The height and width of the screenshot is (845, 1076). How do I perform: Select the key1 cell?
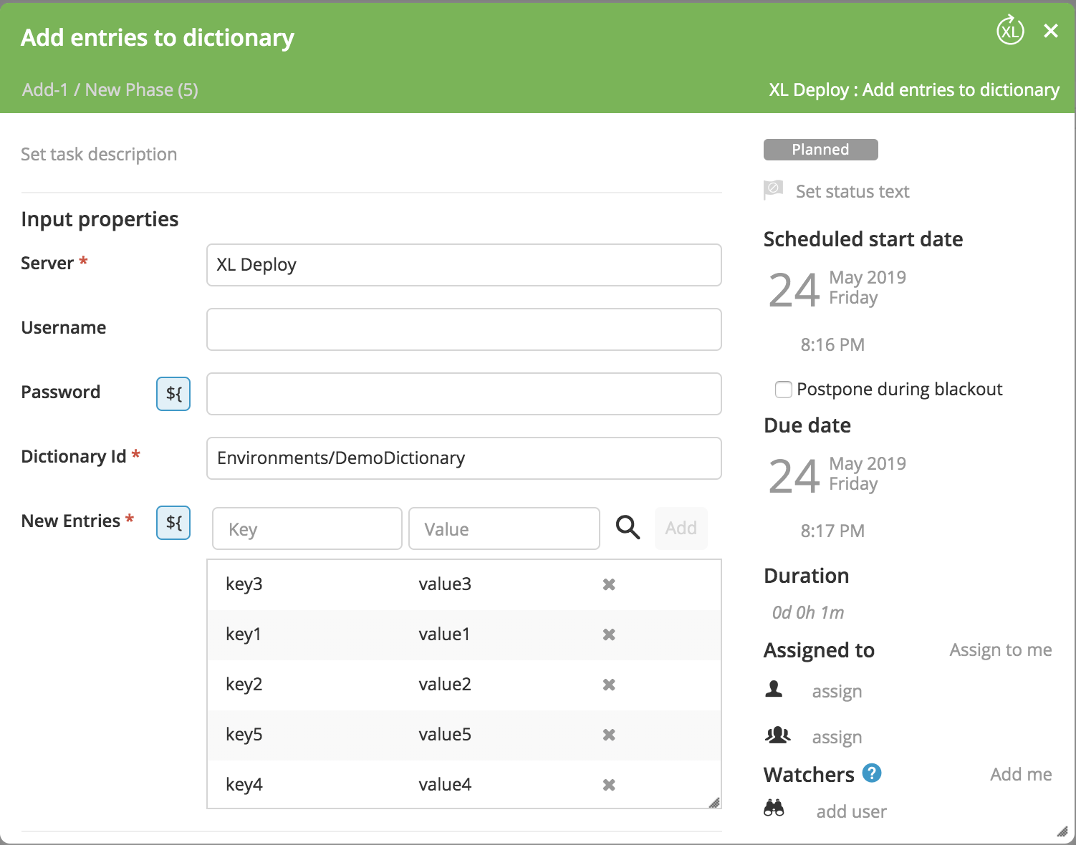pos(244,634)
